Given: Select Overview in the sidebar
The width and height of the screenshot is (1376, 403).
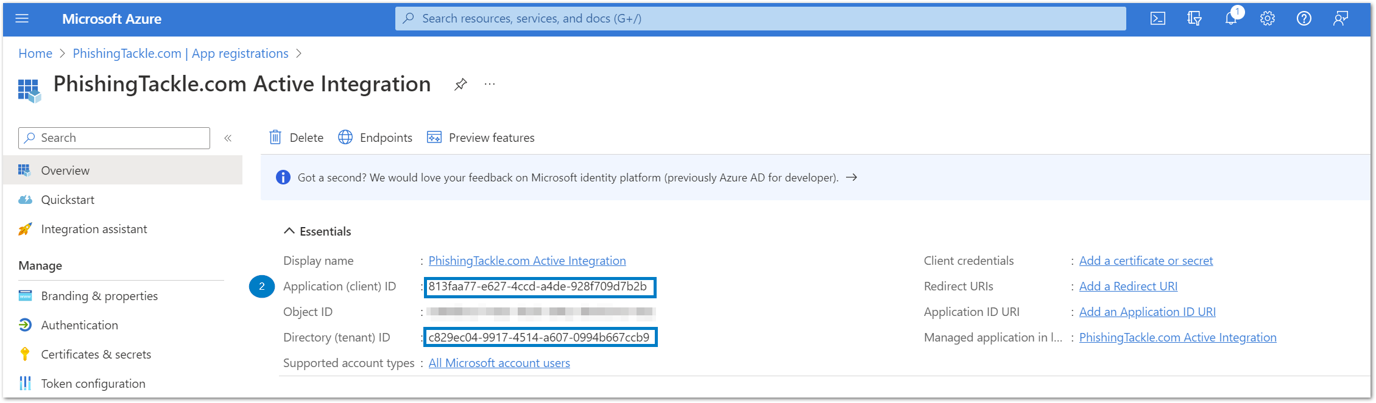Looking at the screenshot, I should 122,170.
